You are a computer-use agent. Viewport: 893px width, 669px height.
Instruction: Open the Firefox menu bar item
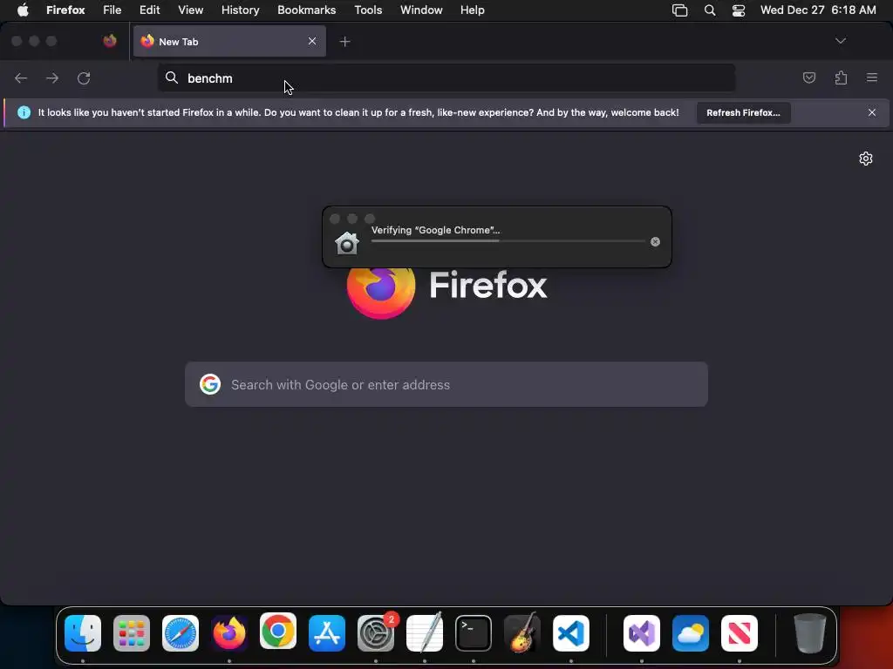65,10
